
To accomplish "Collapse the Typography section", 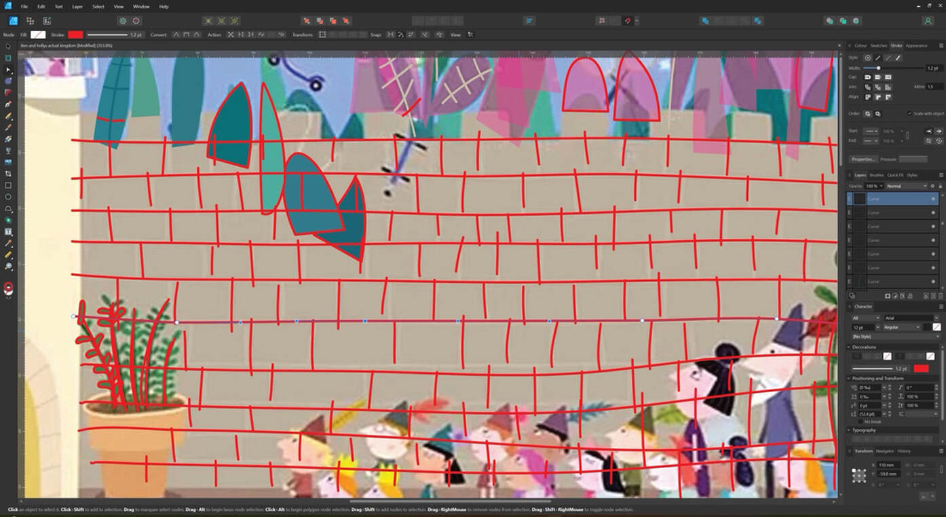I will [x=850, y=430].
